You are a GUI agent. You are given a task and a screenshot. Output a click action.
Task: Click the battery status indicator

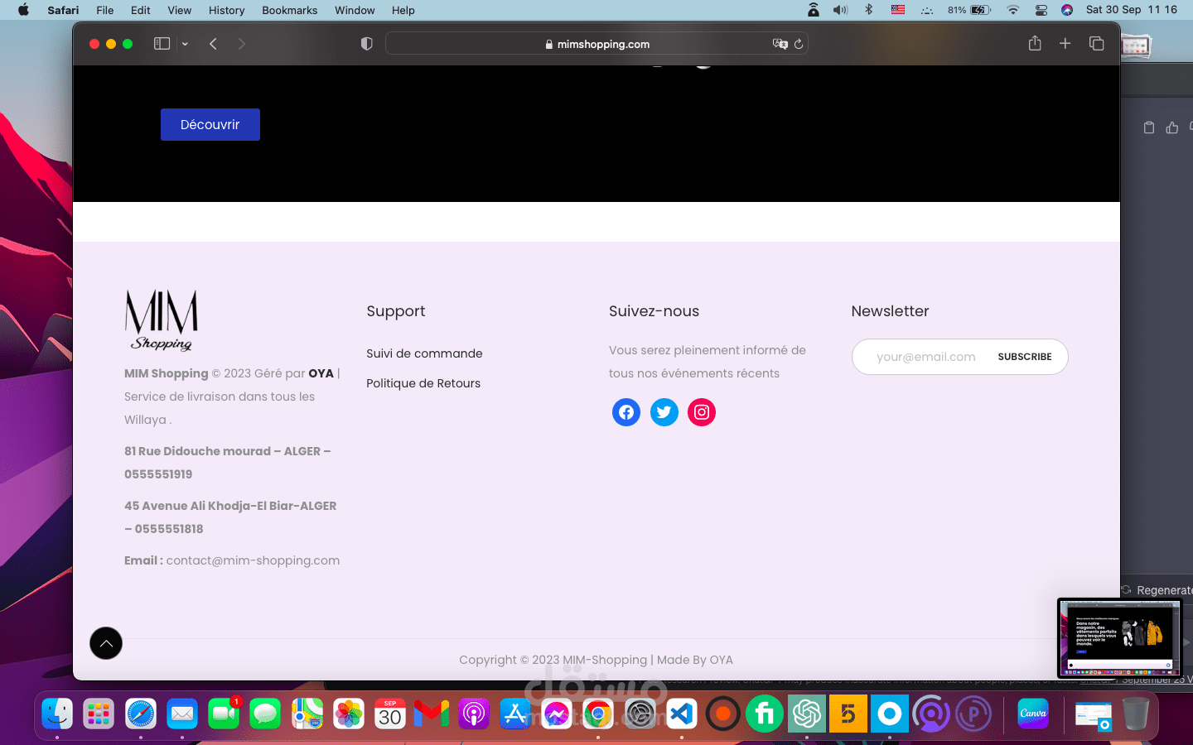tap(969, 10)
